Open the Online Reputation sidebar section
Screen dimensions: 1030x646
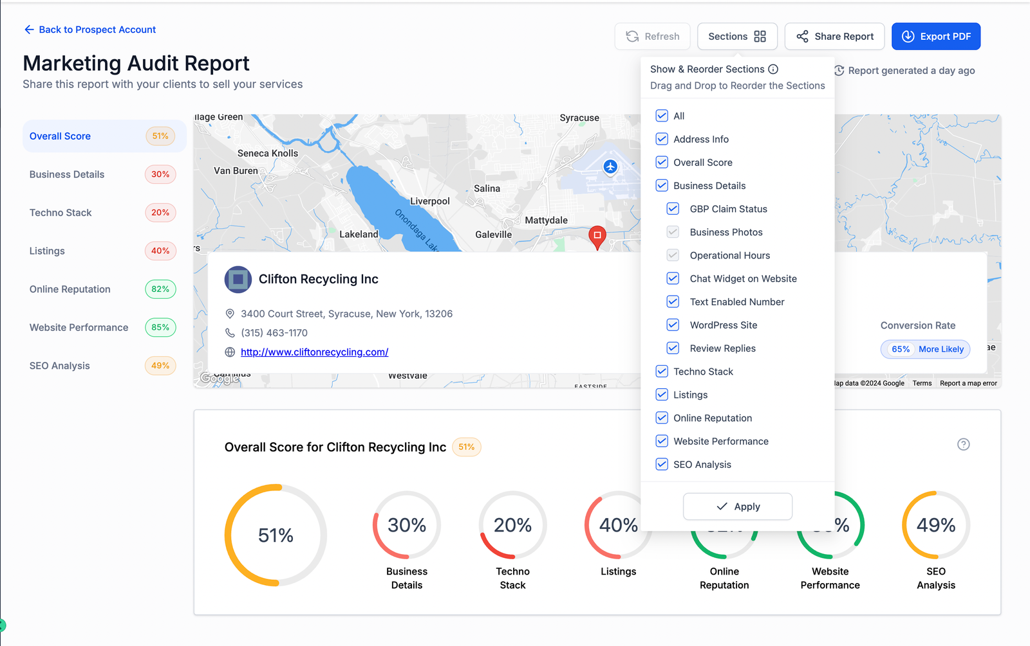tap(70, 289)
